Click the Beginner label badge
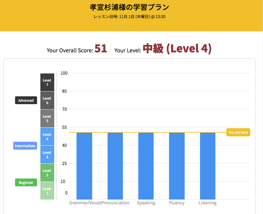263x214 pixels. click(x=26, y=183)
